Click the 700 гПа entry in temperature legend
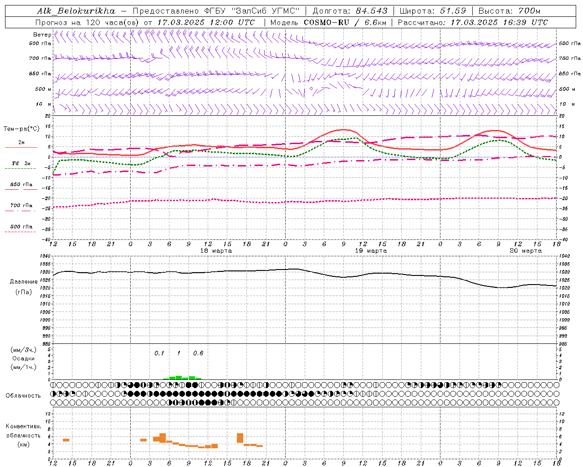 click(x=21, y=206)
